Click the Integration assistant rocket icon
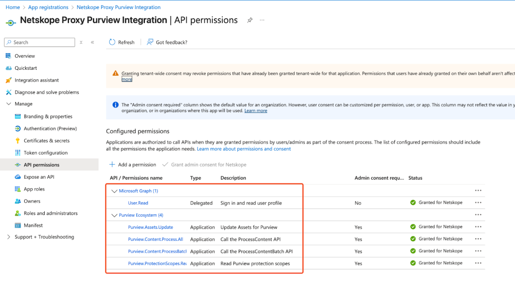Viewport: 515px width, 282px height. pyautogui.click(x=9, y=80)
